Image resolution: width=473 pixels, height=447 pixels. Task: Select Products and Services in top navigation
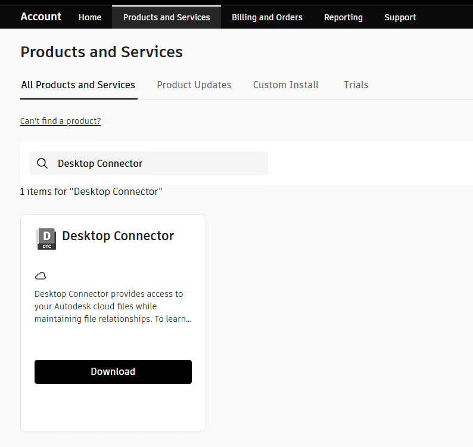pyautogui.click(x=166, y=17)
